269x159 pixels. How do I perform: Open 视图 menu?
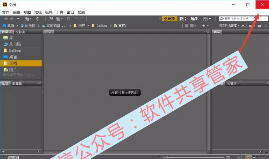(27, 12)
